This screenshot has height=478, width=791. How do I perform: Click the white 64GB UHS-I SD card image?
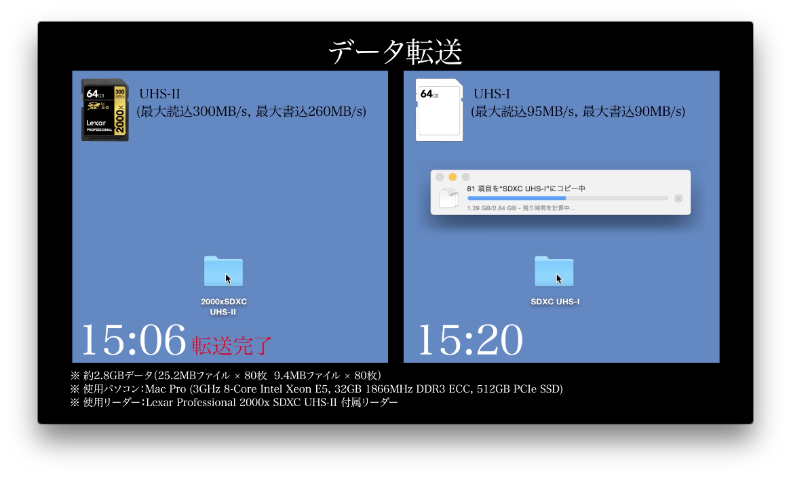(439, 110)
